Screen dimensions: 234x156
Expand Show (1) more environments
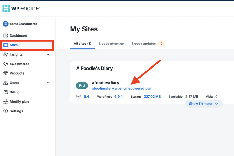pos(204,104)
